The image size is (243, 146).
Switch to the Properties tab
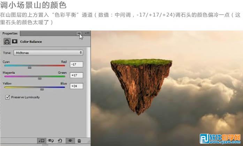(x=10, y=33)
